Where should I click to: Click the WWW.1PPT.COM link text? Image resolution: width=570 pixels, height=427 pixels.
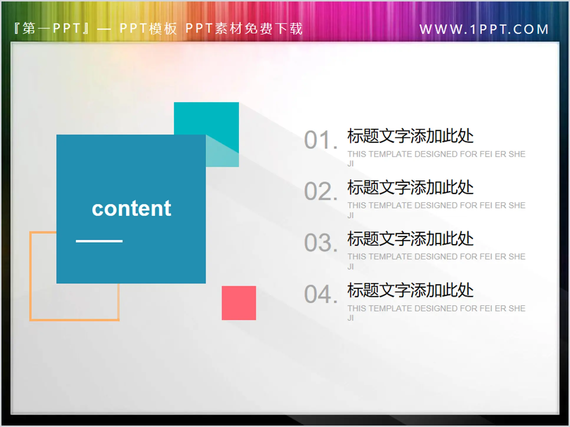pos(484,29)
